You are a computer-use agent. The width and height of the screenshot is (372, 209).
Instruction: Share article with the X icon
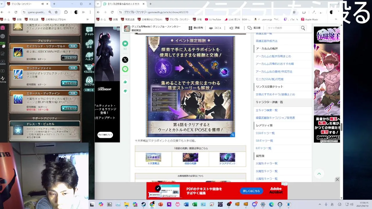pyautogui.click(x=125, y=60)
